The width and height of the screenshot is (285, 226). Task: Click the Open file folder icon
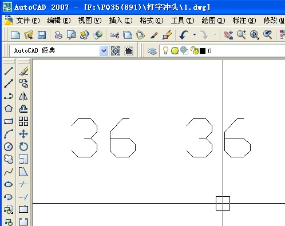[x=29, y=35]
